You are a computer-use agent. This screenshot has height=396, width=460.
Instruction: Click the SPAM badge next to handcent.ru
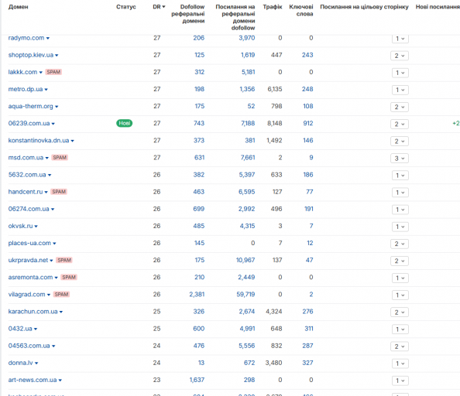[59, 192]
